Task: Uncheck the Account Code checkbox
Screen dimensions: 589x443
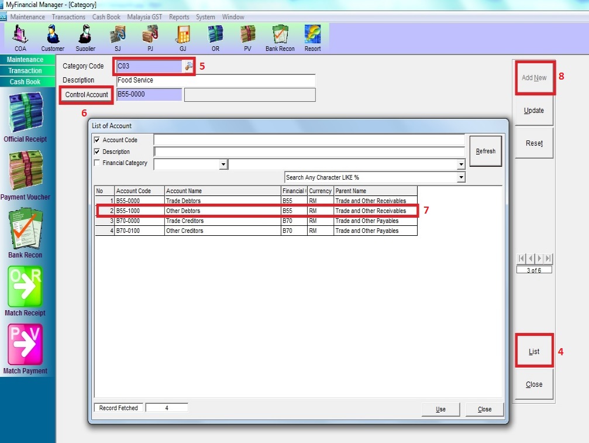Action: 97,140
